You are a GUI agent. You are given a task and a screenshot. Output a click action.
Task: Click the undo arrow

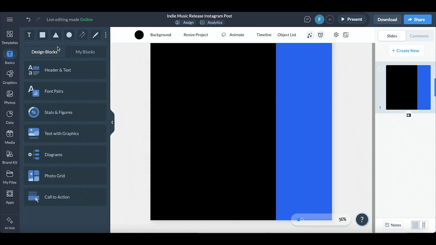(x=28, y=19)
